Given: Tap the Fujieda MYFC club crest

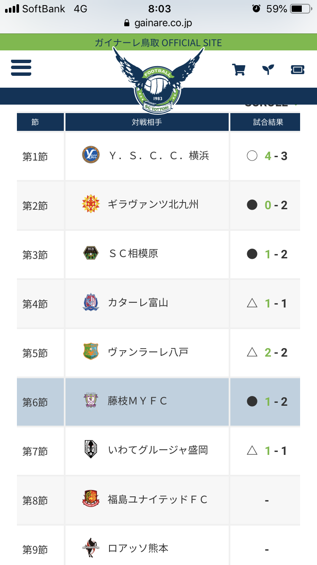Looking at the screenshot, I should pos(90,401).
